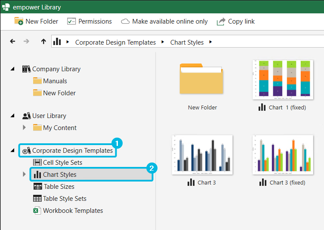Click the Manuals folder icon
324x230 pixels.
tap(37, 81)
